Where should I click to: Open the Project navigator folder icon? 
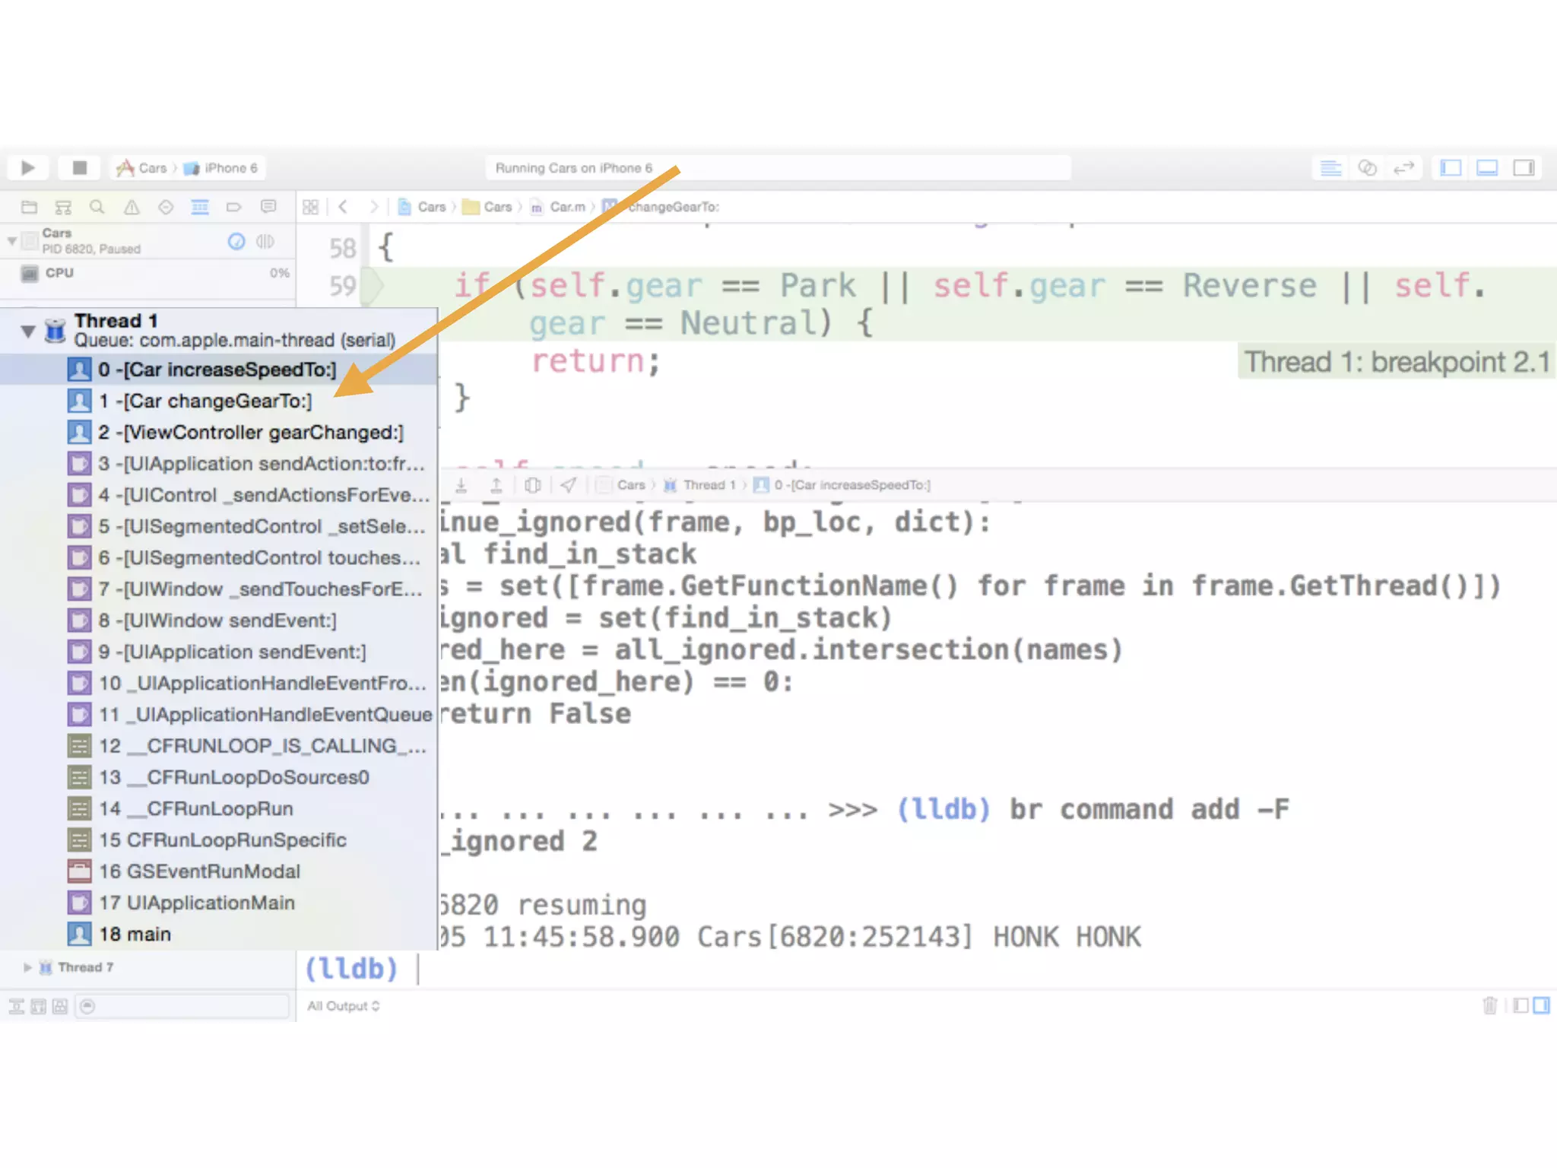point(30,207)
